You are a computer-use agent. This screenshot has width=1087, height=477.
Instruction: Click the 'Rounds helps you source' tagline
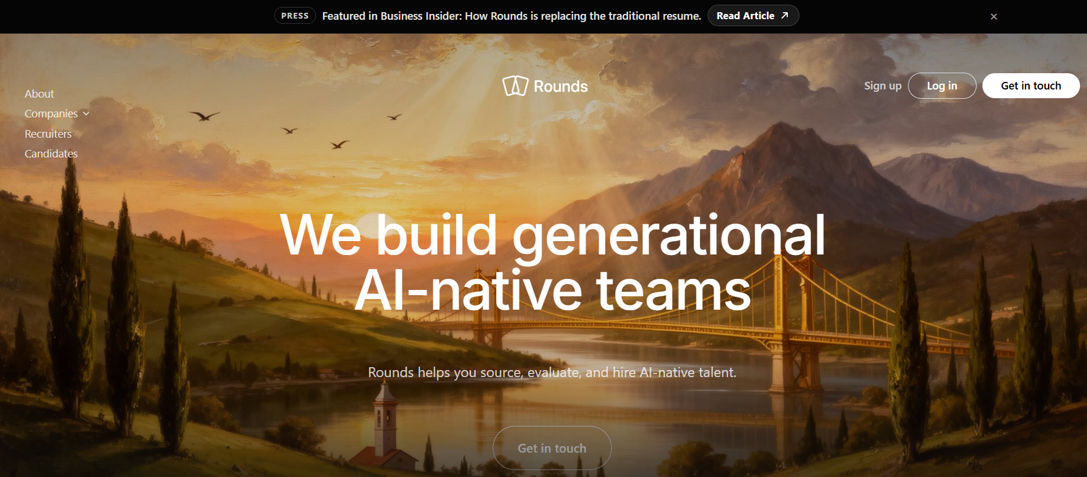click(552, 372)
